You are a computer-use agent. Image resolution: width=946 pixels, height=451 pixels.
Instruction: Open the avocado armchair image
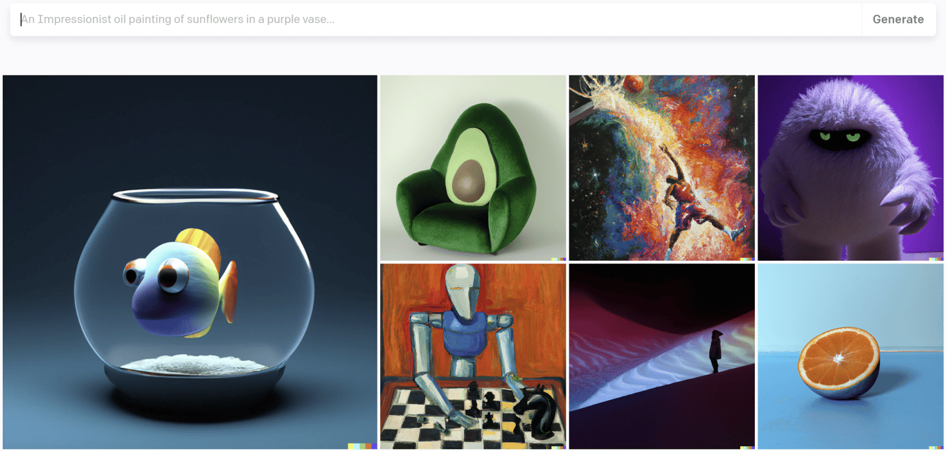click(473, 168)
